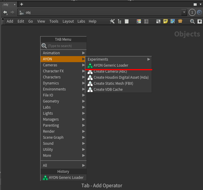This screenshot has width=203, height=190.
Task: Open pane options dropdown arrow at top right
Action: click(201, 4)
